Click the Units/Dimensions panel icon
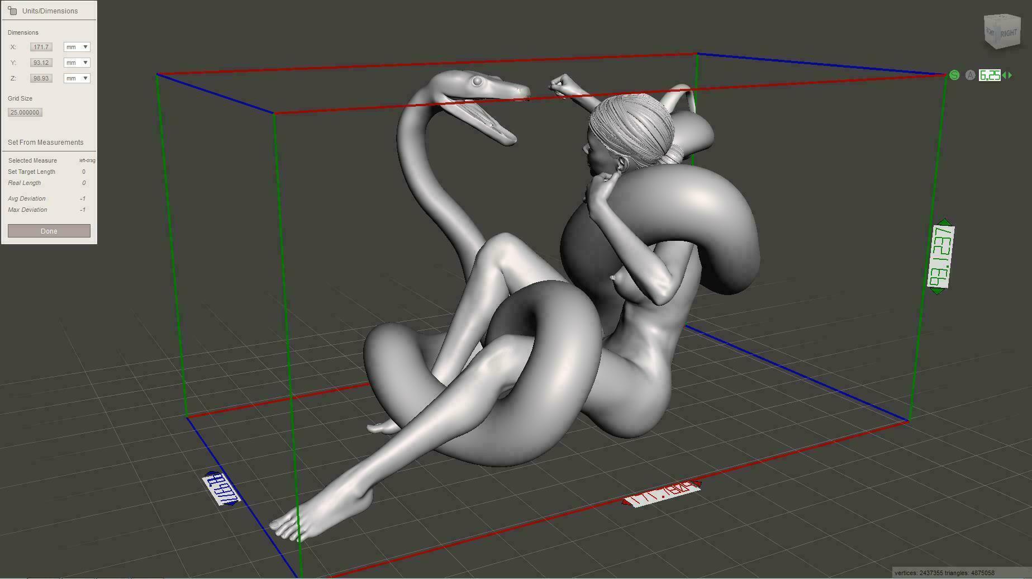1032x579 pixels. click(x=12, y=11)
